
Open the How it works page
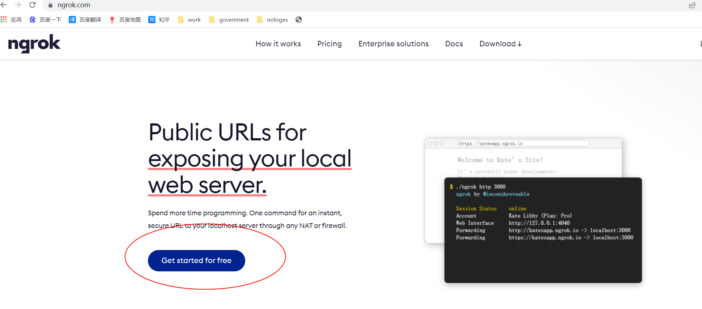[x=278, y=44]
